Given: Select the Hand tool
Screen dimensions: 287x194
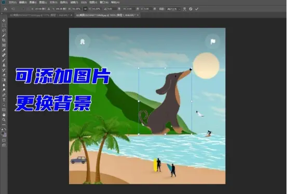Looking at the screenshot, I should coord(4,115).
